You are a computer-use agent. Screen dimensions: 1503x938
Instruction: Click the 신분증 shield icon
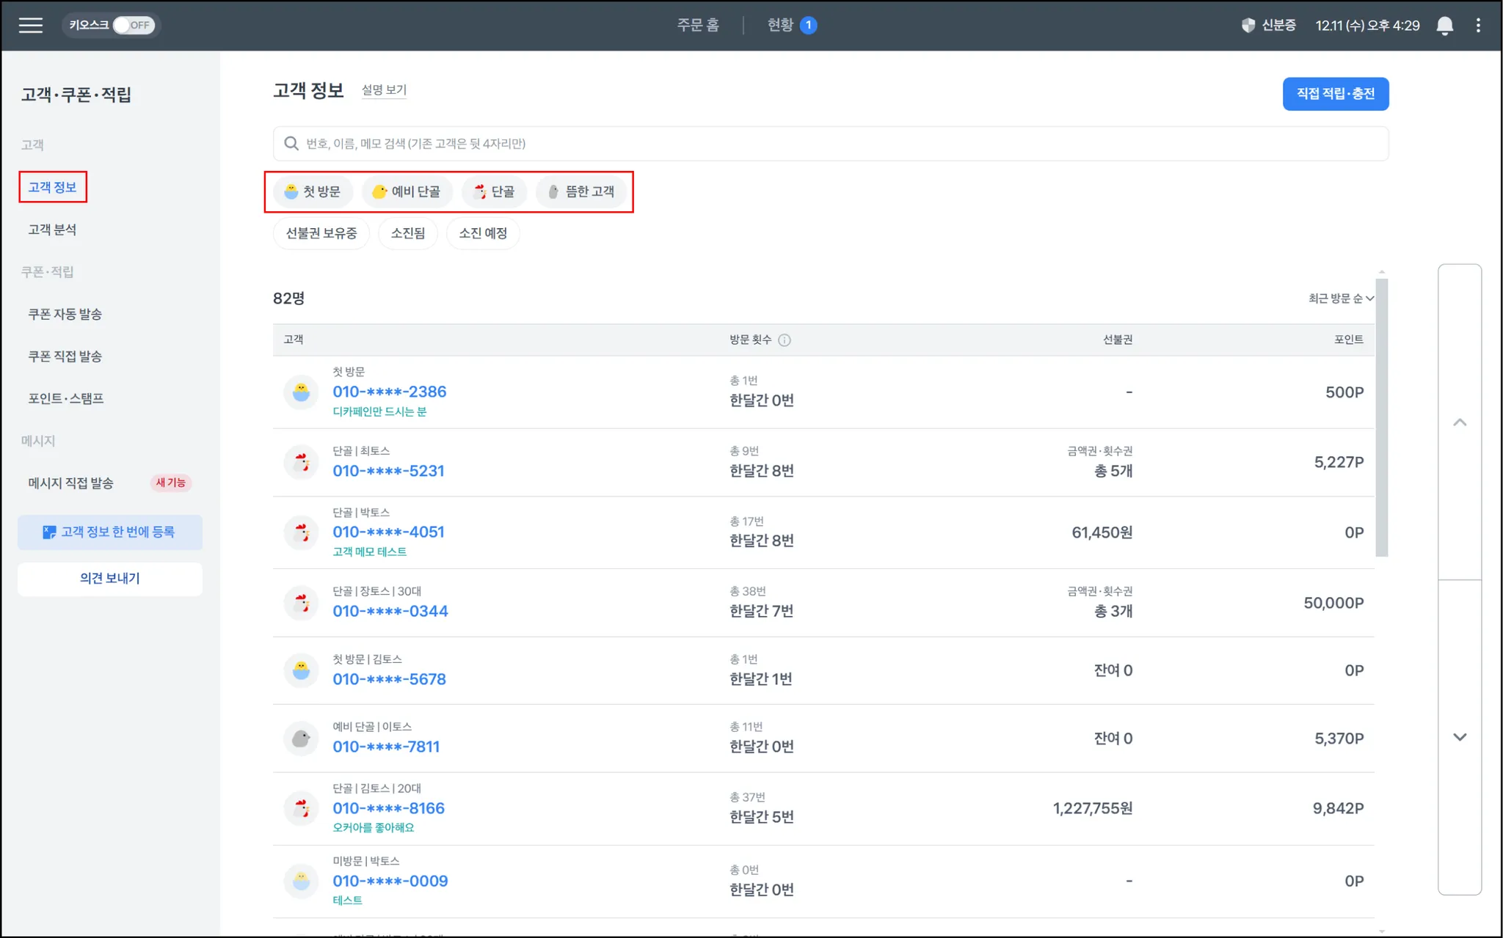[x=1248, y=26]
